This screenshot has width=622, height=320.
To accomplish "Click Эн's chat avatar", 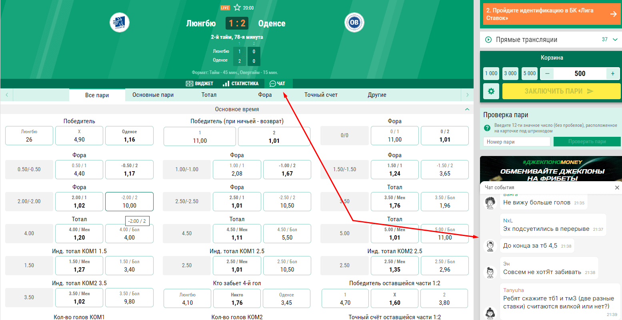I will click(490, 272).
